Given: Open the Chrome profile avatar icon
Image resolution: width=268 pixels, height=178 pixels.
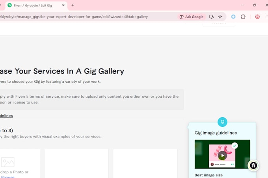Looking at the screenshot, I should pyautogui.click(x=257, y=17).
